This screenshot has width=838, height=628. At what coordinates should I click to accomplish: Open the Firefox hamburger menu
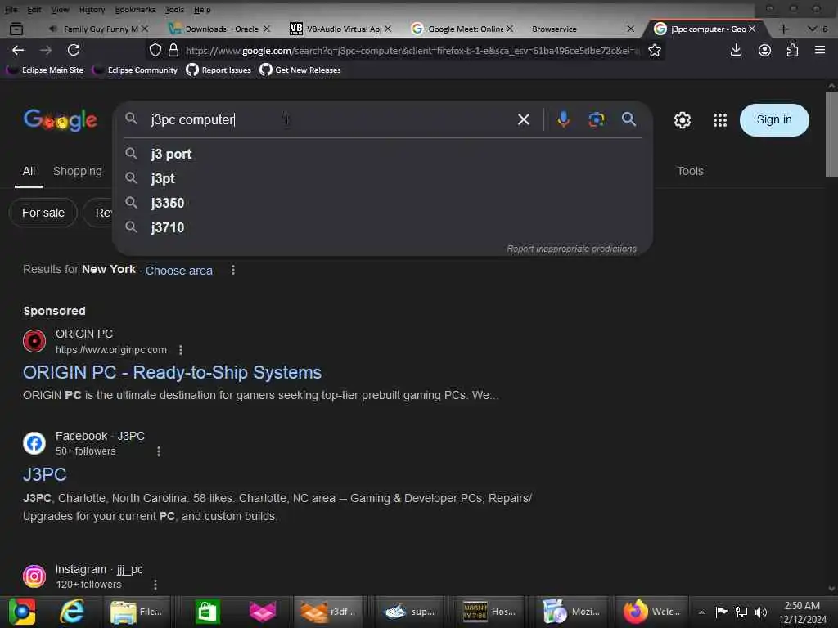coord(820,50)
